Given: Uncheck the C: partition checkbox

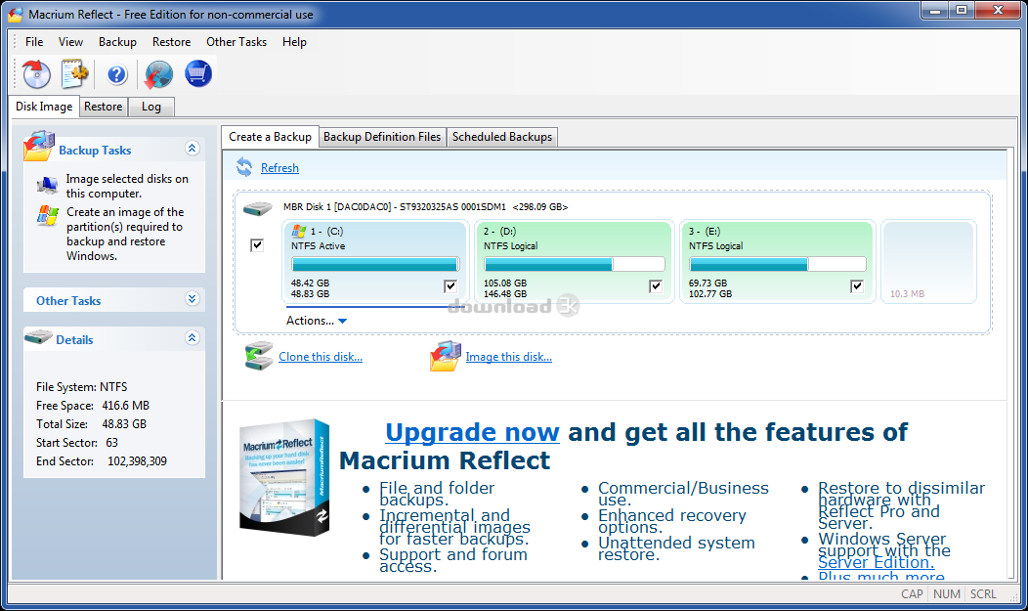Looking at the screenshot, I should [450, 286].
